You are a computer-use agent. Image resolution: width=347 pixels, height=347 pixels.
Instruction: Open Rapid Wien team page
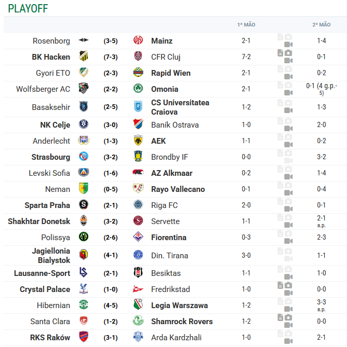170,73
